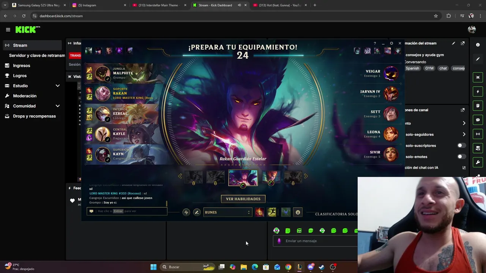
Task: Open League client help question mark
Action: [x=375, y=43]
